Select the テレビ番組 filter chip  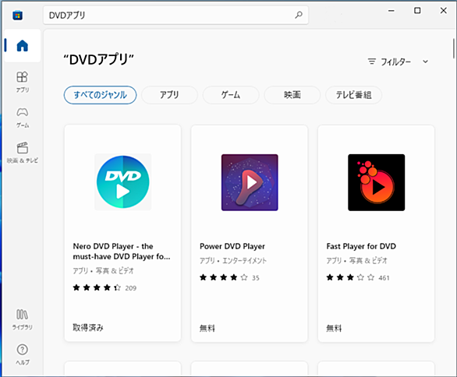(353, 95)
